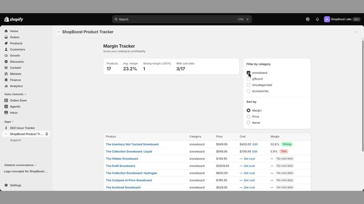
Task: Open The Draft Snowboard link
Action: 120,166
